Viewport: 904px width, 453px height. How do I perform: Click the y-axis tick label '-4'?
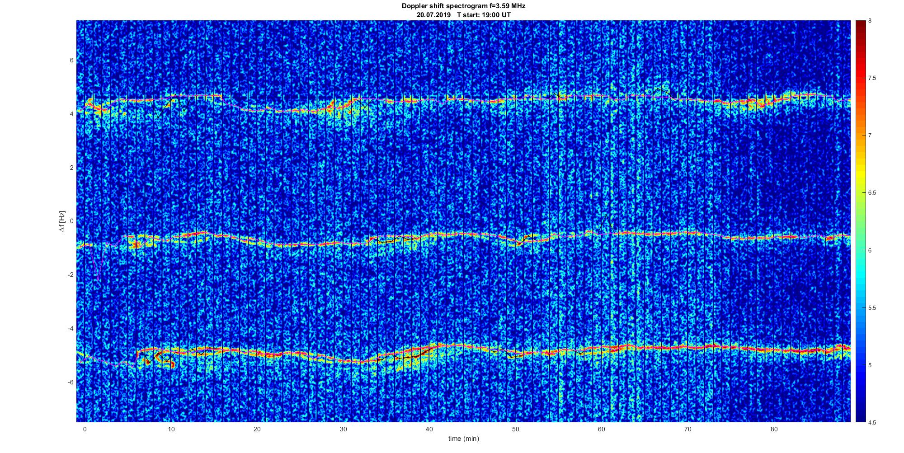(x=71, y=329)
